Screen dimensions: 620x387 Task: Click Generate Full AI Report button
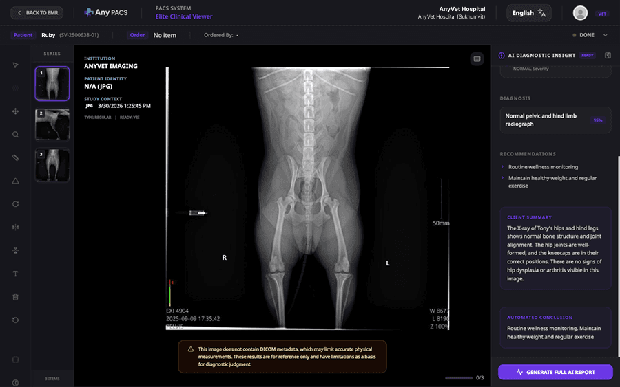pyautogui.click(x=555, y=372)
